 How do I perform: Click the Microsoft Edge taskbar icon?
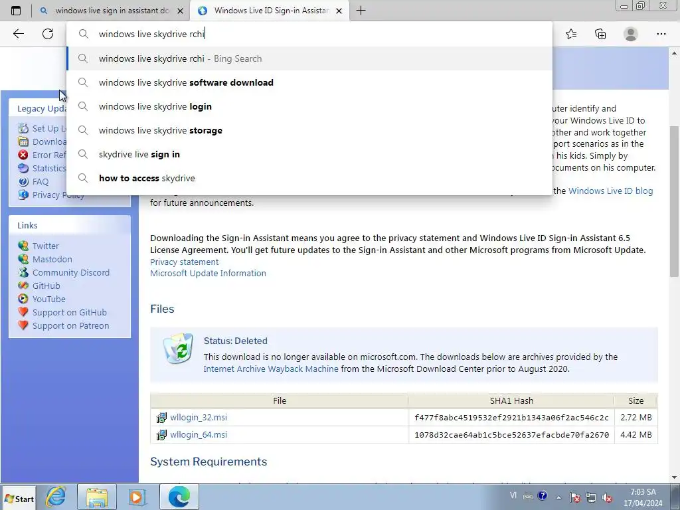tap(179, 497)
